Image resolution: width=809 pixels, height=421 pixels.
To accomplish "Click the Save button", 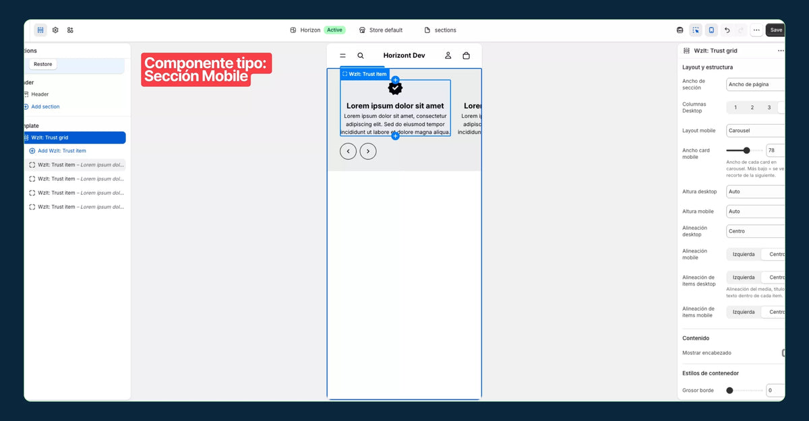I will tap(776, 30).
